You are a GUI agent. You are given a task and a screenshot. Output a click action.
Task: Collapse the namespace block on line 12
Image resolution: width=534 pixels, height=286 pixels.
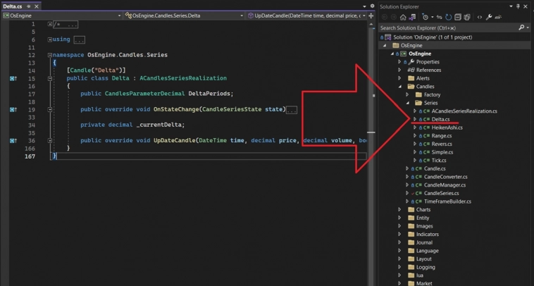50,55
